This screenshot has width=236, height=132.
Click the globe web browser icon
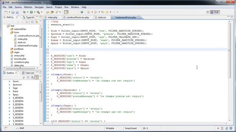click(81, 12)
